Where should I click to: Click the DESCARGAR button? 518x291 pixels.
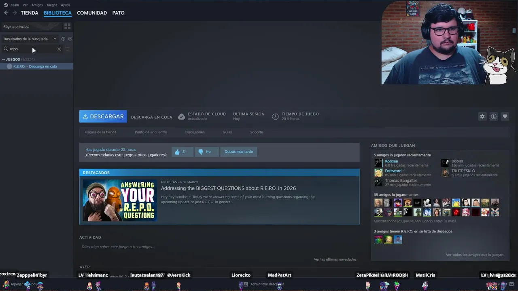(103, 116)
